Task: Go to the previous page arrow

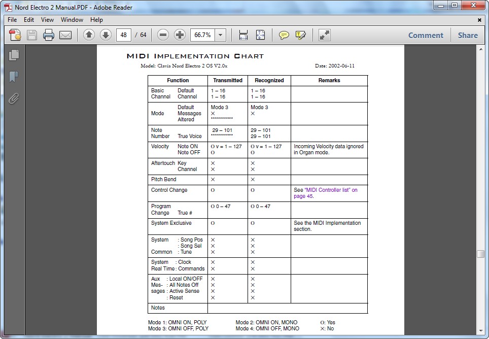Action: (x=89, y=35)
